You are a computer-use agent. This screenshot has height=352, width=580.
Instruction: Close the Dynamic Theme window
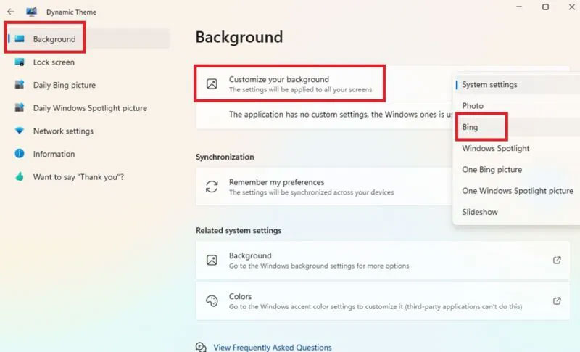pos(572,7)
